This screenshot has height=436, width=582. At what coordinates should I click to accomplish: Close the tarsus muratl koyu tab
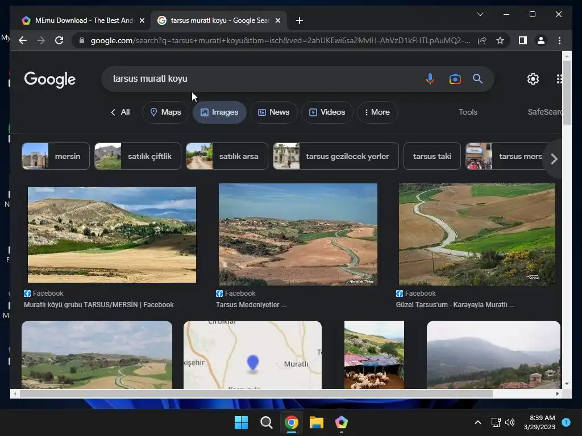pos(277,20)
